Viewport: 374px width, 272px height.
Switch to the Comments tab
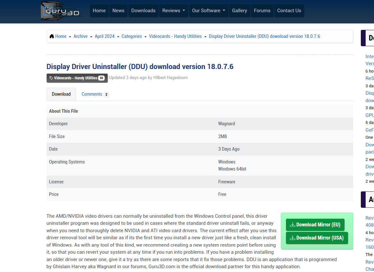[x=95, y=94]
